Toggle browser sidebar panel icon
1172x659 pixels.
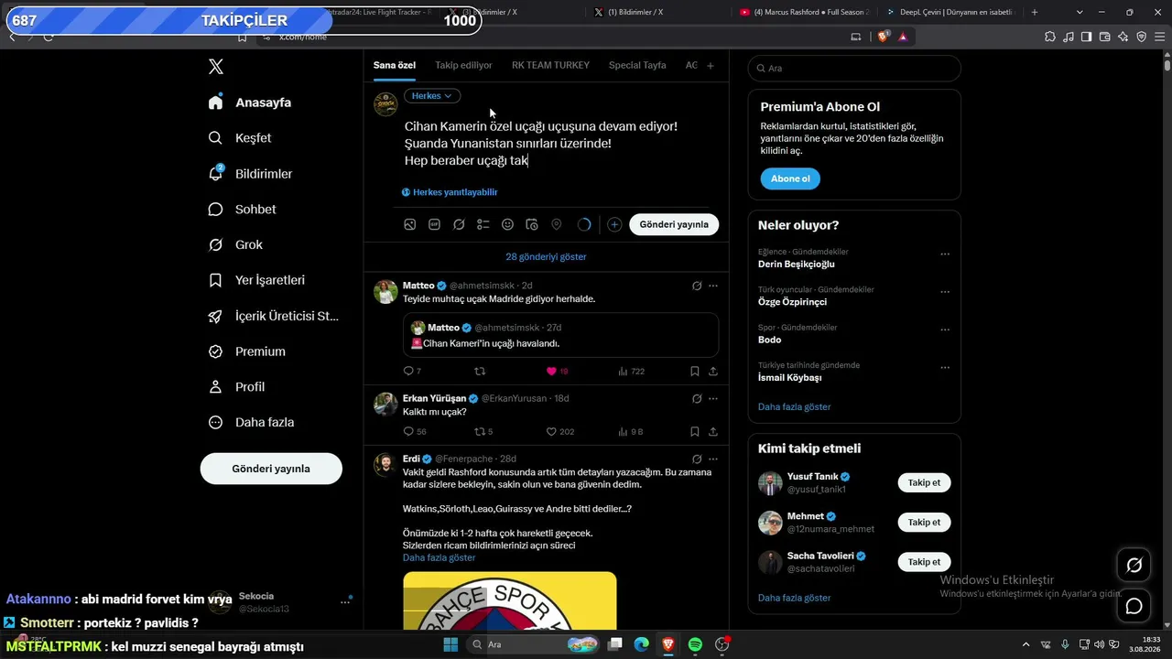coord(1087,37)
